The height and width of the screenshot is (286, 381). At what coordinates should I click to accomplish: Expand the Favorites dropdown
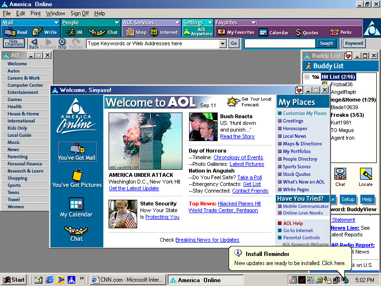coord(253,22)
